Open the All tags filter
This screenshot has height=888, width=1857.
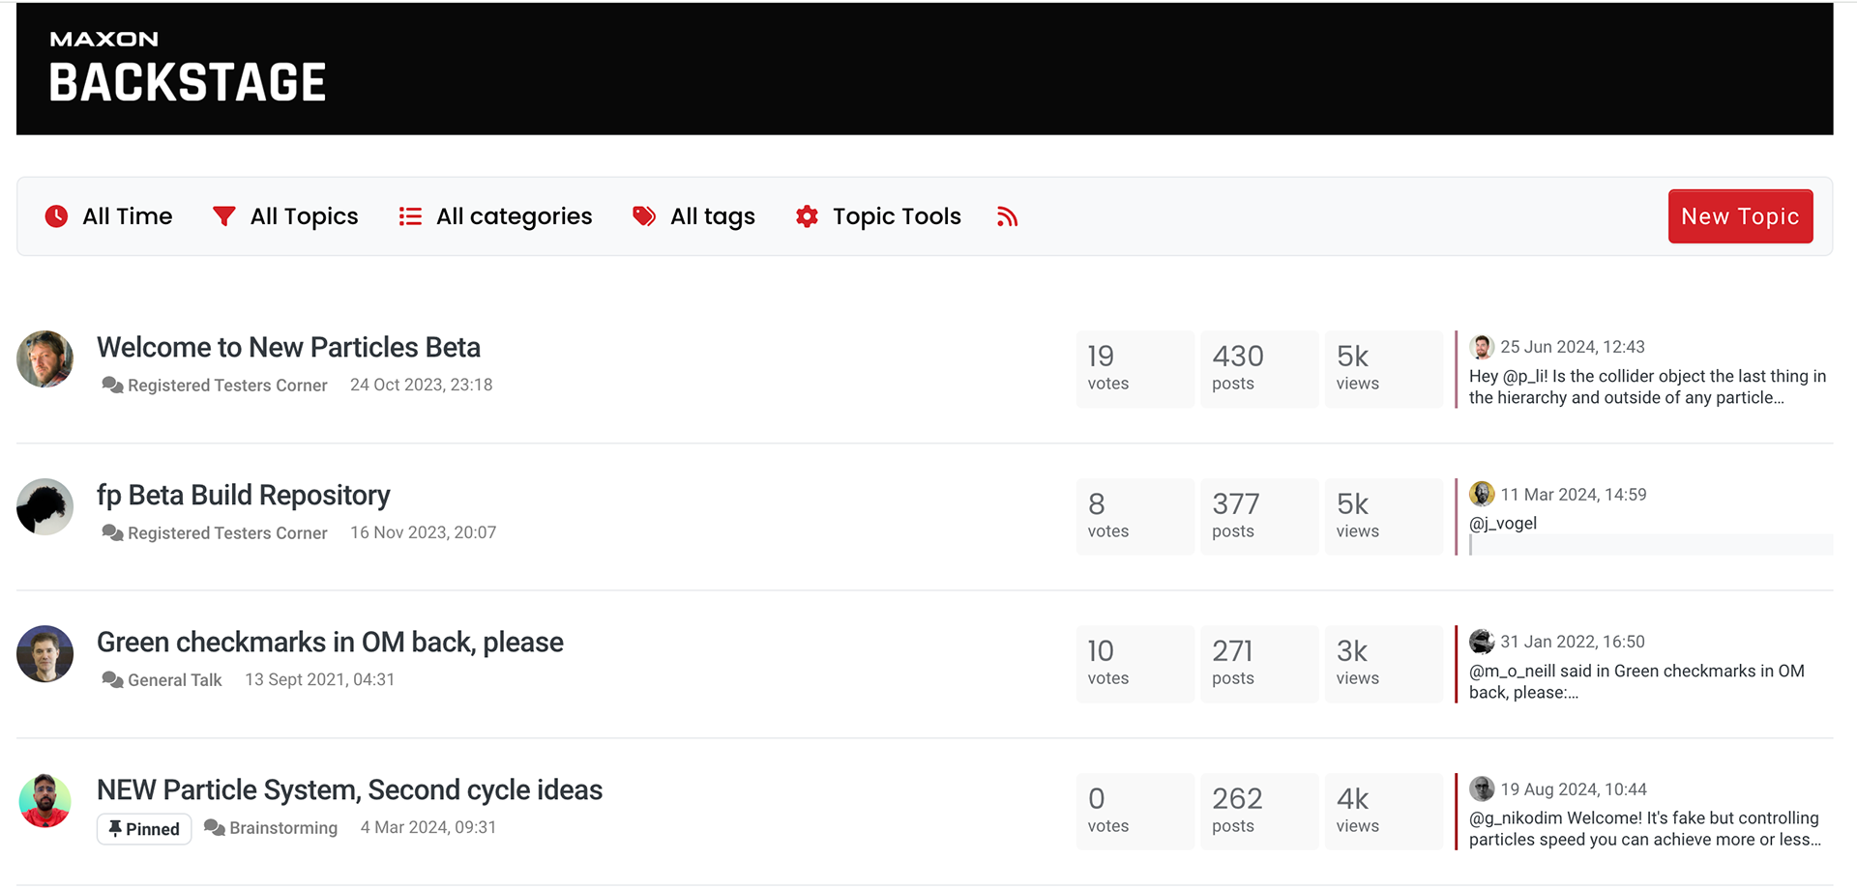coord(693,216)
